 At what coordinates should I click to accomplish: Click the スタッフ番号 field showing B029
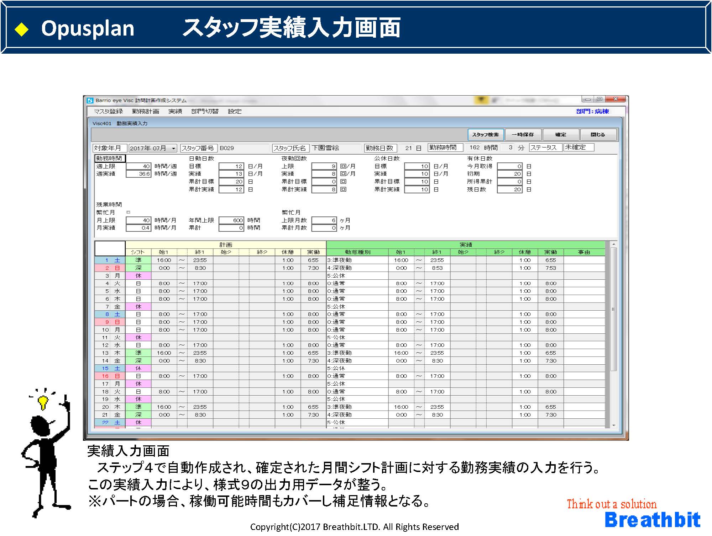click(x=244, y=148)
